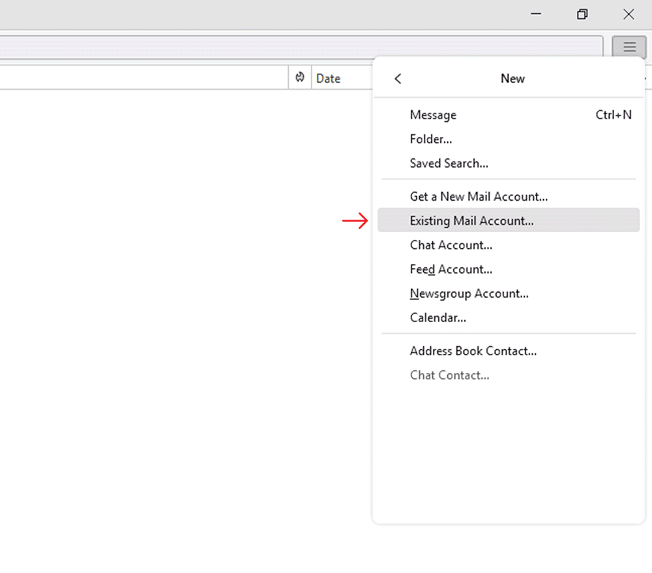Click the message thread column icon
652x573 pixels.
tap(299, 77)
